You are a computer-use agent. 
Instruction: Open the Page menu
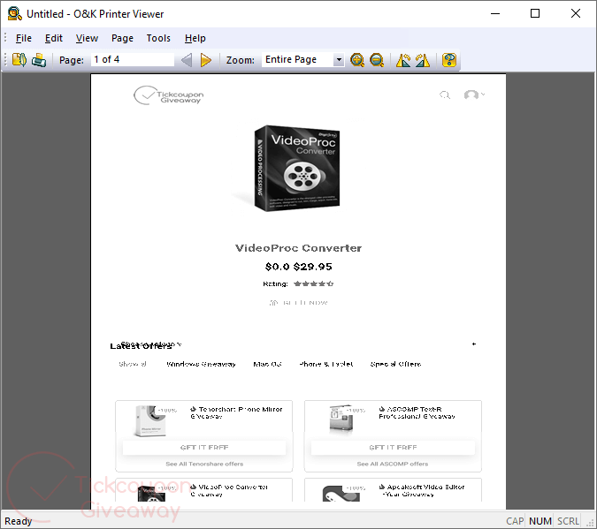(x=122, y=38)
